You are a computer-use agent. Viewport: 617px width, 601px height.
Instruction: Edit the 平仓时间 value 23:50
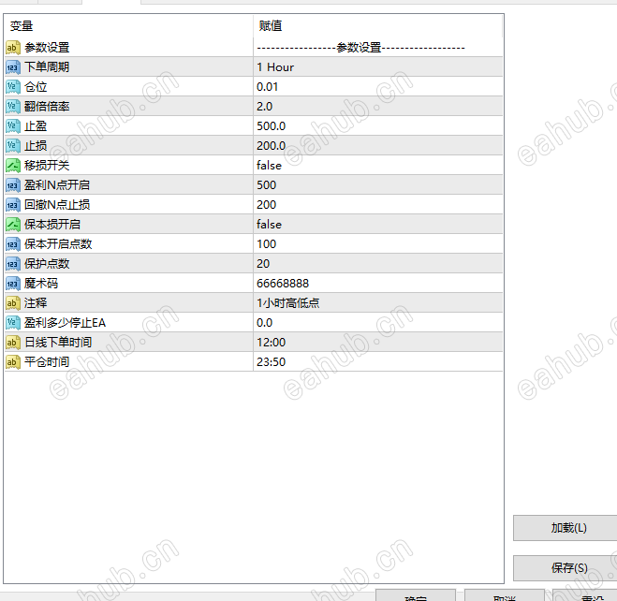pyautogui.click(x=377, y=362)
